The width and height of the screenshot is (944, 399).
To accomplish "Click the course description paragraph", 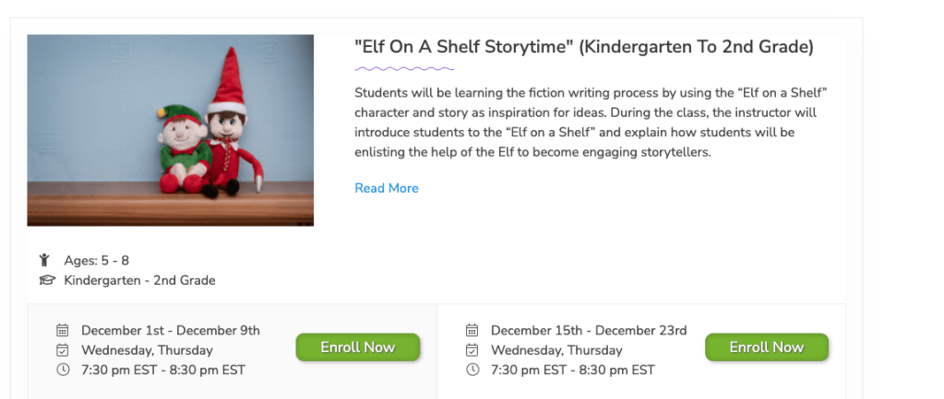I will [591, 123].
